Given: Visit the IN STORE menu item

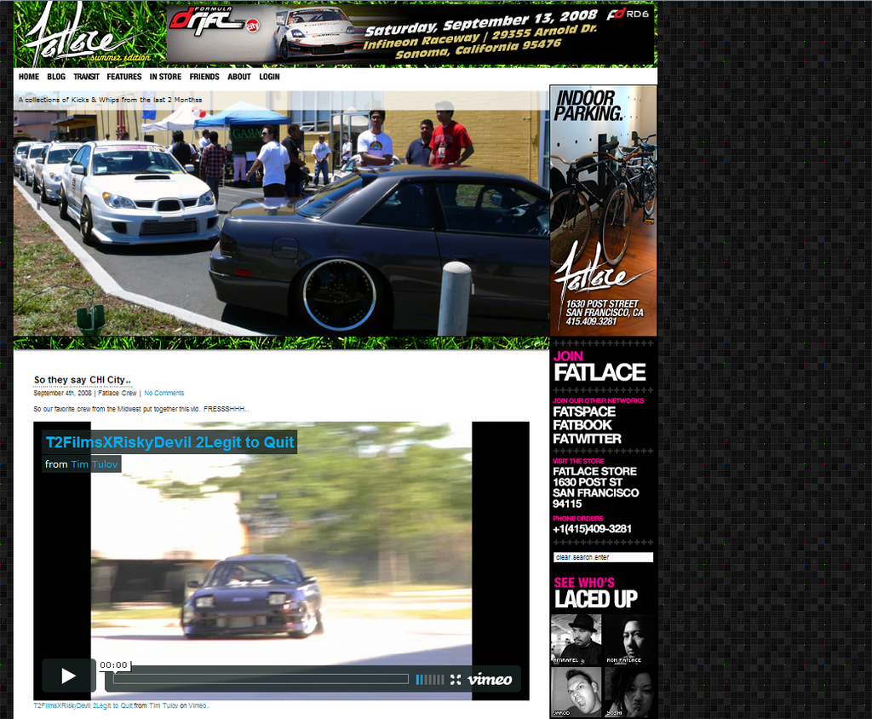Looking at the screenshot, I should (165, 77).
